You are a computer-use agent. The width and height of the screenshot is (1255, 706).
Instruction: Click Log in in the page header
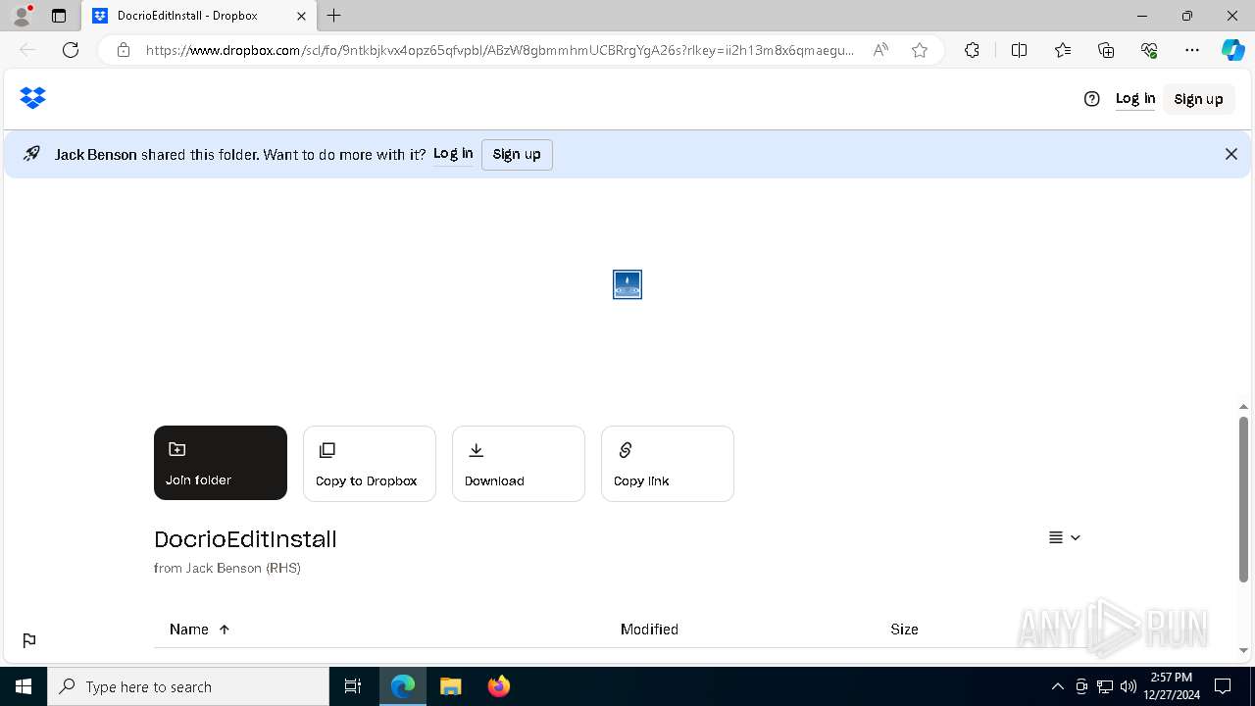1135,98
